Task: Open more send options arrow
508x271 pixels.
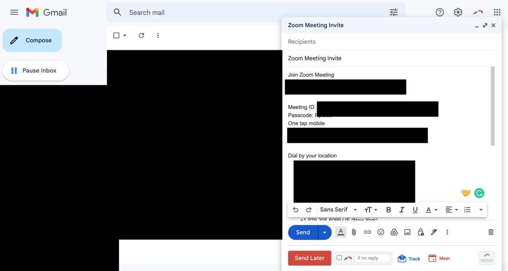Action: click(325, 232)
